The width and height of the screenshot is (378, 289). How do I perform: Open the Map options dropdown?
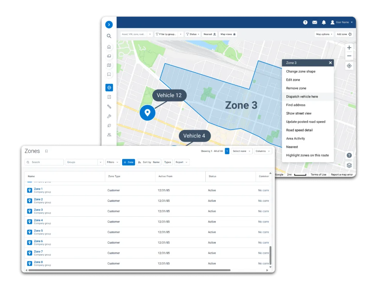pyautogui.click(x=324, y=34)
